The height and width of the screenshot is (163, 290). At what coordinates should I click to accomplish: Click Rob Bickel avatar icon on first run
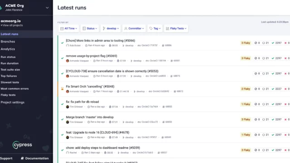pyautogui.click(x=68, y=45)
